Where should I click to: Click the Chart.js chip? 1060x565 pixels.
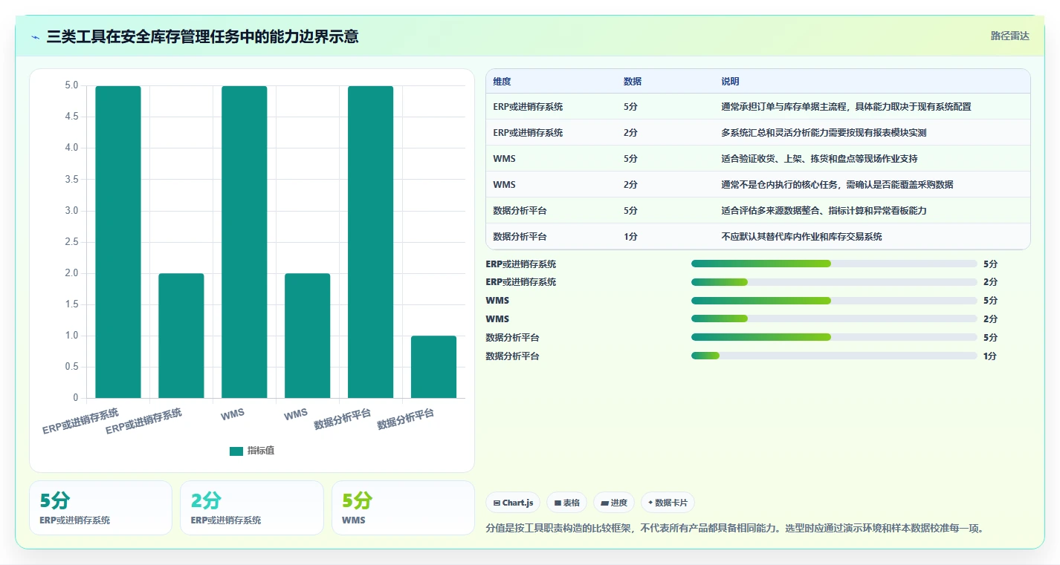[x=513, y=503]
